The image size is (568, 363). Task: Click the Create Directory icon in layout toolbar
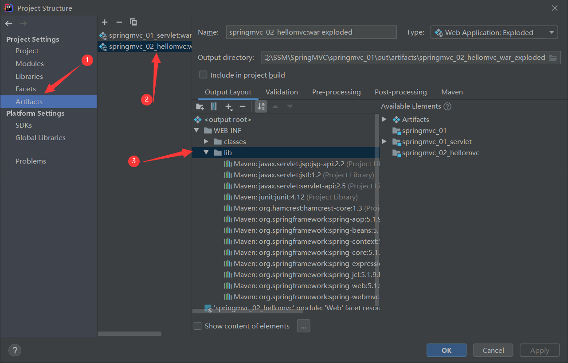point(200,106)
